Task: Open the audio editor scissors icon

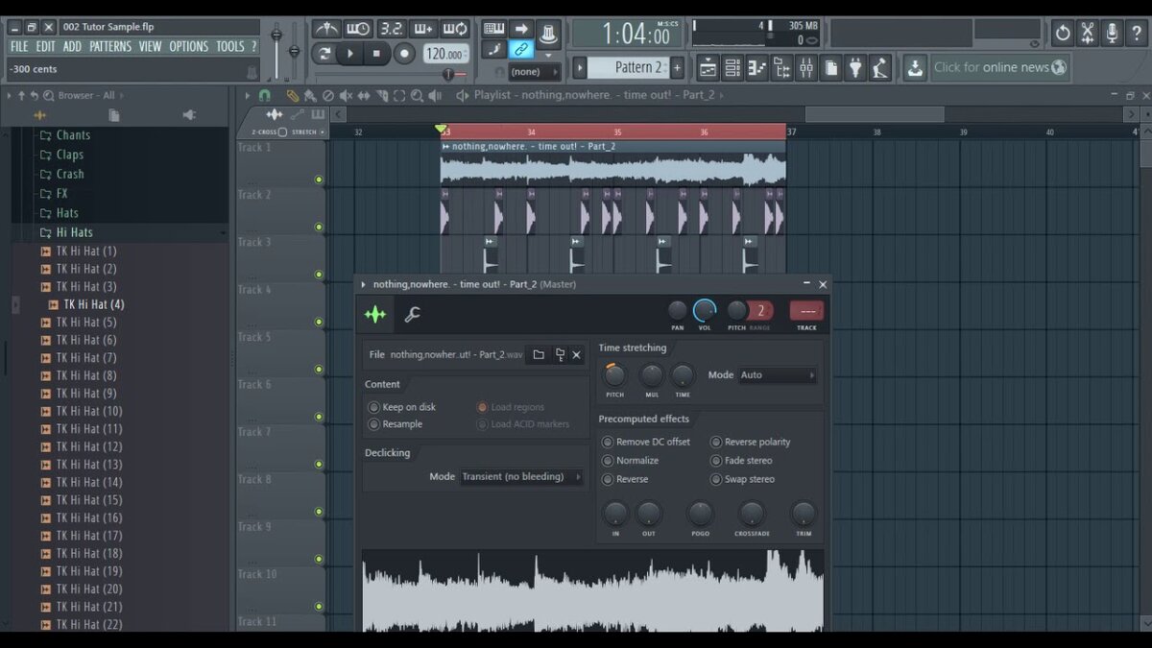Action: (x=1088, y=34)
